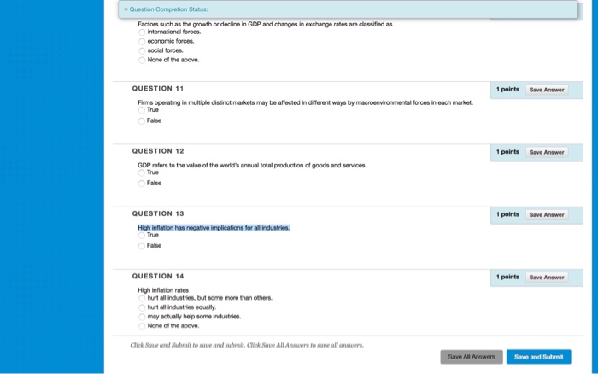The height and width of the screenshot is (374, 598).
Task: Collapse the Question Completion Status arrow
Action: [x=126, y=9]
